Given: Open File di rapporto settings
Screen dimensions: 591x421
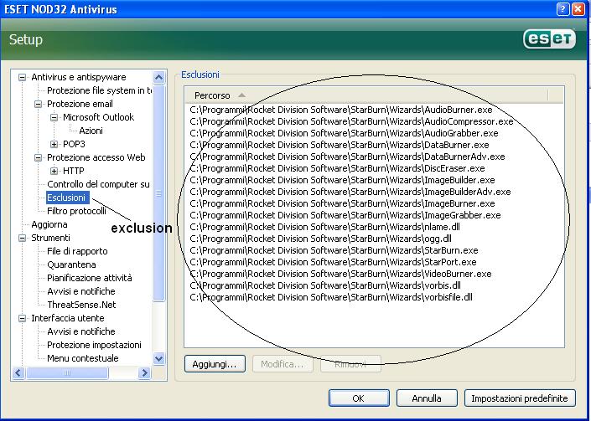Looking at the screenshot, I should (x=77, y=251).
